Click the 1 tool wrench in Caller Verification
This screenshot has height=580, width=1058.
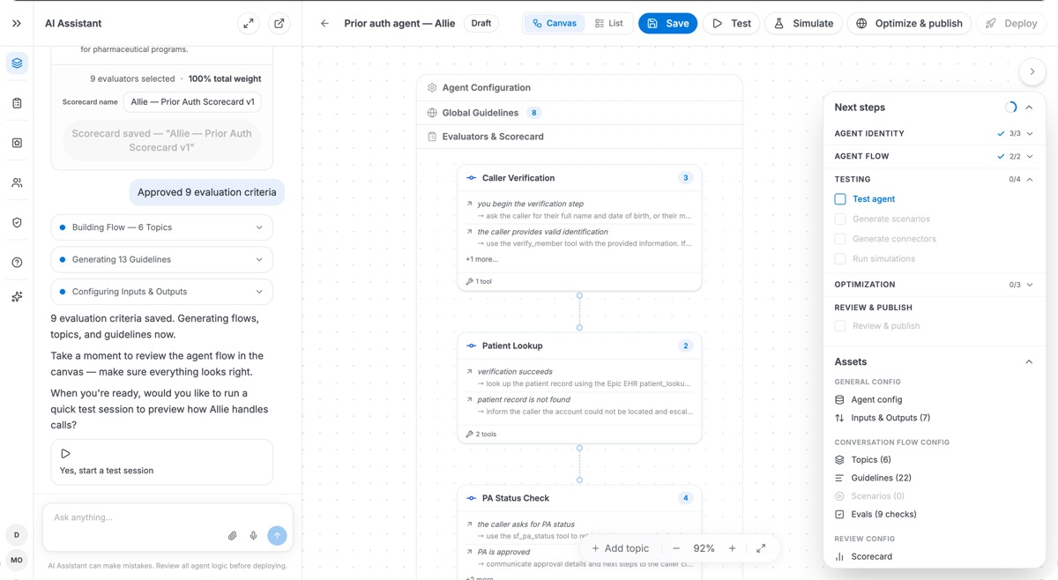(479, 281)
